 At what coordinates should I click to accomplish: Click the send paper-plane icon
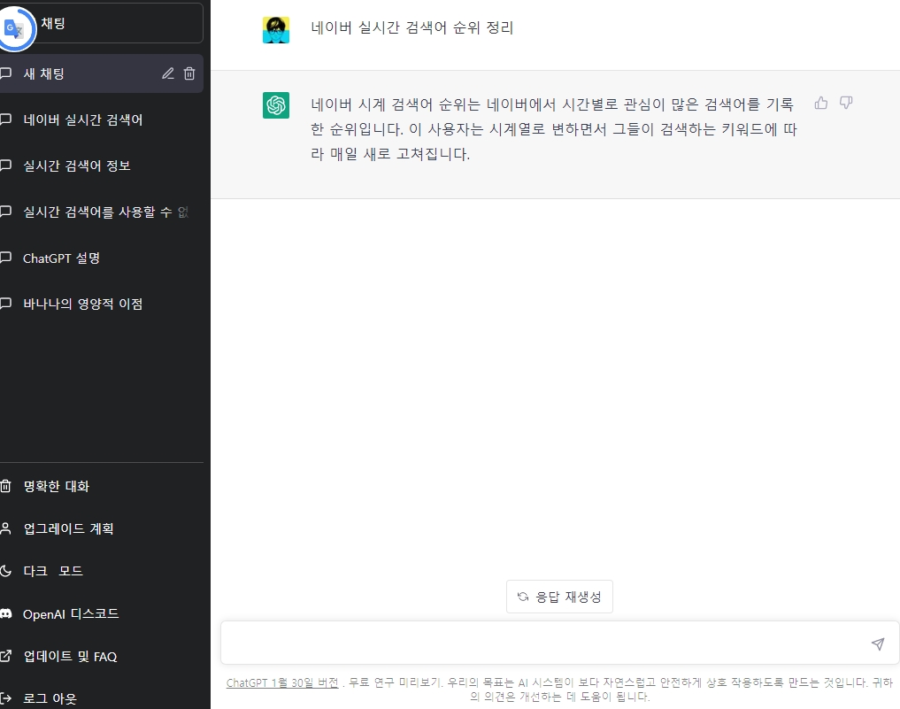pos(878,643)
